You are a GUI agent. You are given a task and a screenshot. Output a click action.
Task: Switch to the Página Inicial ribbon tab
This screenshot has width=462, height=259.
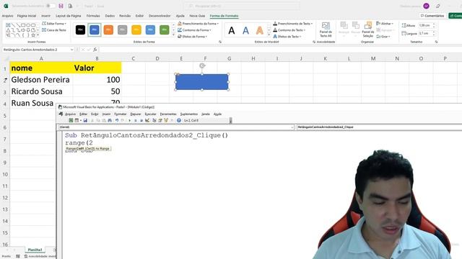pos(27,16)
